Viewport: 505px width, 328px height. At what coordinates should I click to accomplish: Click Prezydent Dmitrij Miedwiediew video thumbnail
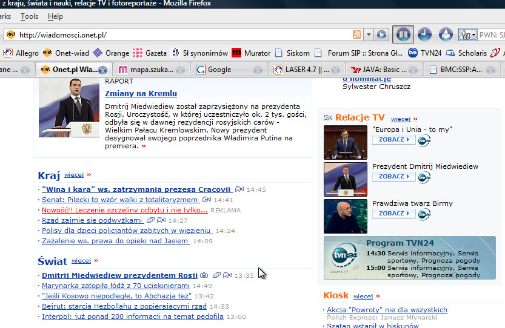pos(345,179)
